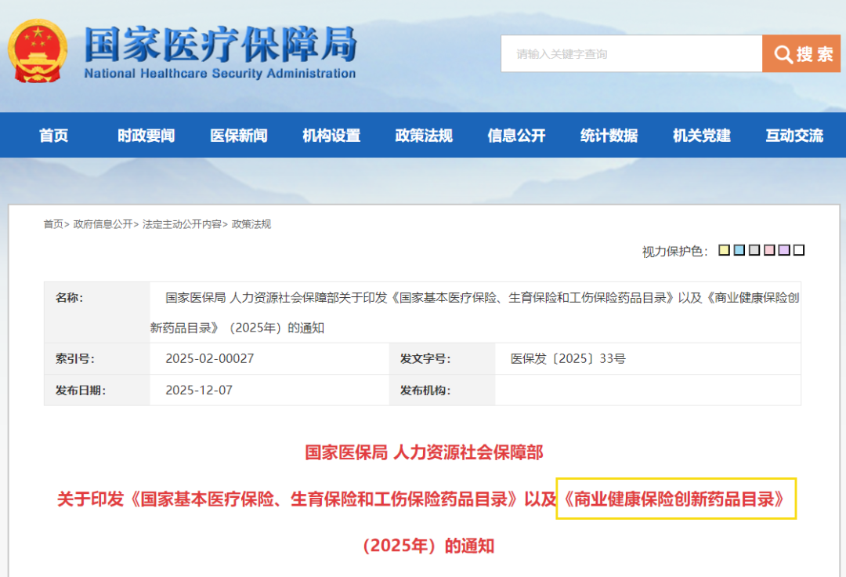This screenshot has width=846, height=577.
Task: Choose the yellow eye-protection color swatch
Action: [725, 250]
